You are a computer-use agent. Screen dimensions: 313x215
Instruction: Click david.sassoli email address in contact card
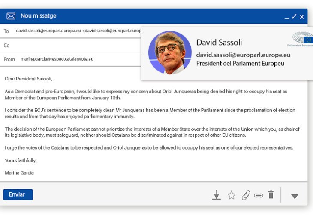[x=243, y=55]
